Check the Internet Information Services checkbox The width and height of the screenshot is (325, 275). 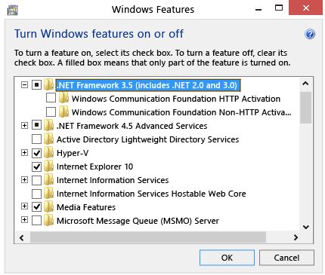[36, 180]
